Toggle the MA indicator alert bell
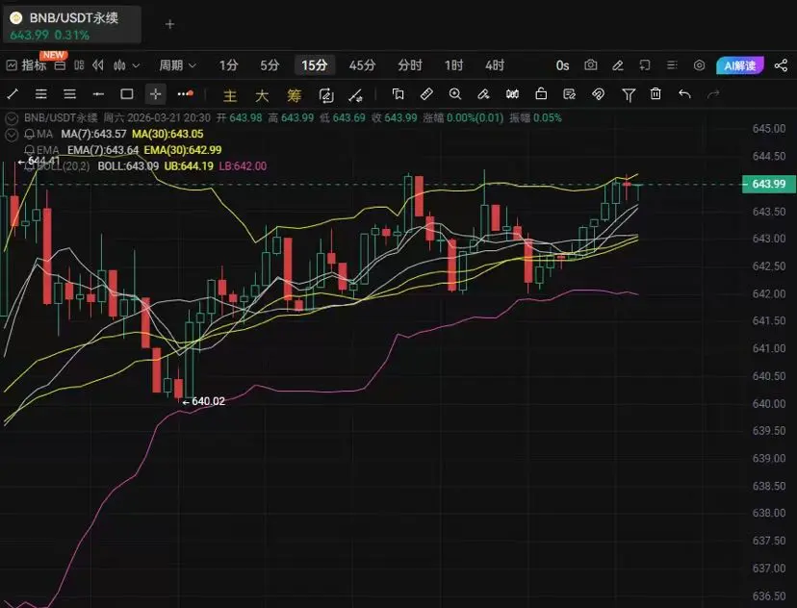This screenshot has width=797, height=608. click(x=30, y=134)
